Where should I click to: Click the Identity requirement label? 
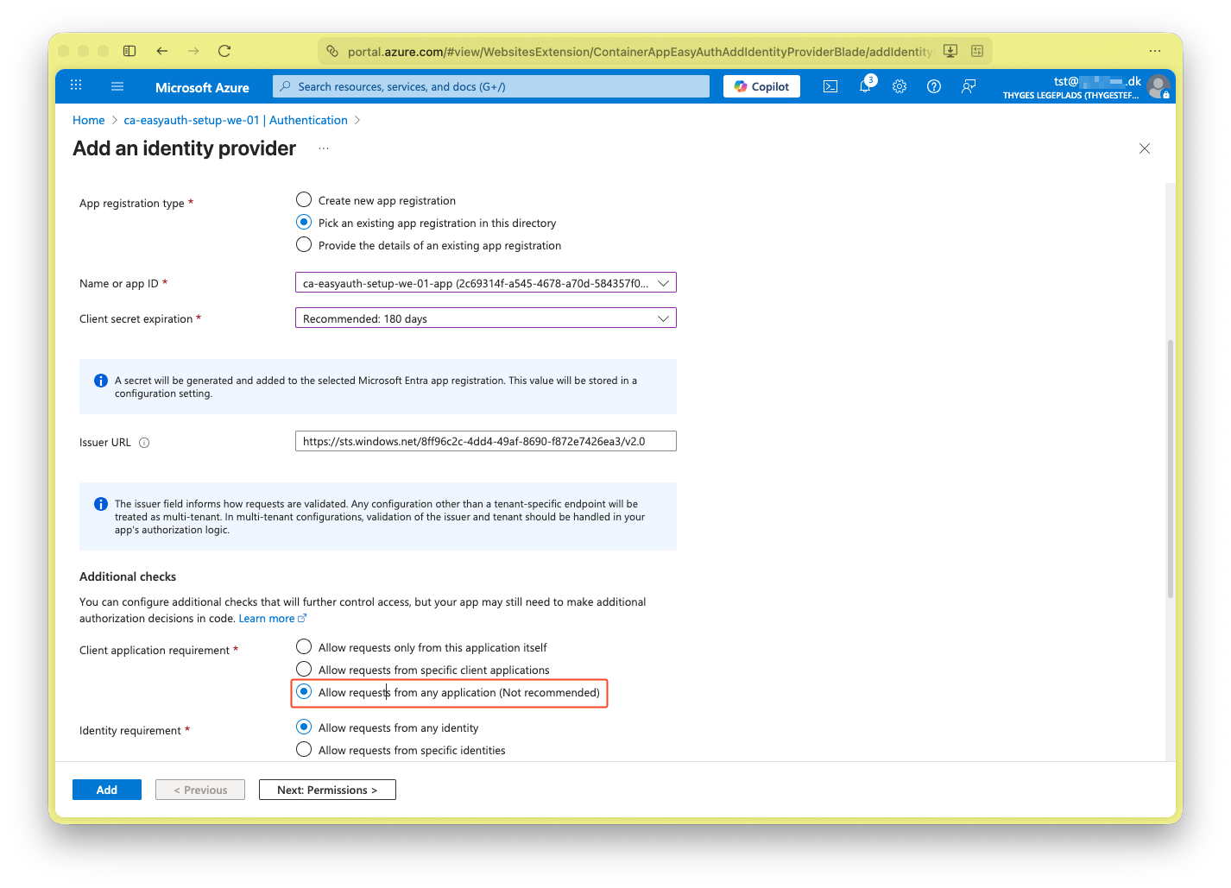pyautogui.click(x=130, y=730)
